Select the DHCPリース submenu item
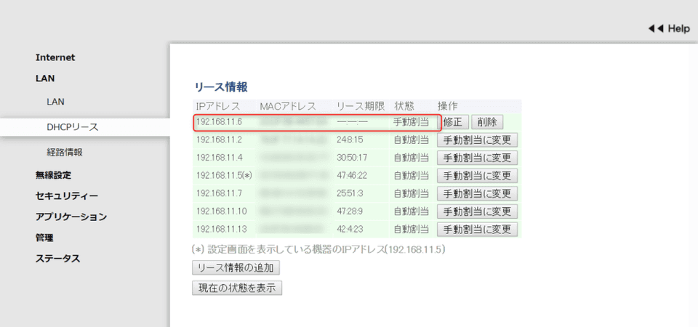 (72, 127)
